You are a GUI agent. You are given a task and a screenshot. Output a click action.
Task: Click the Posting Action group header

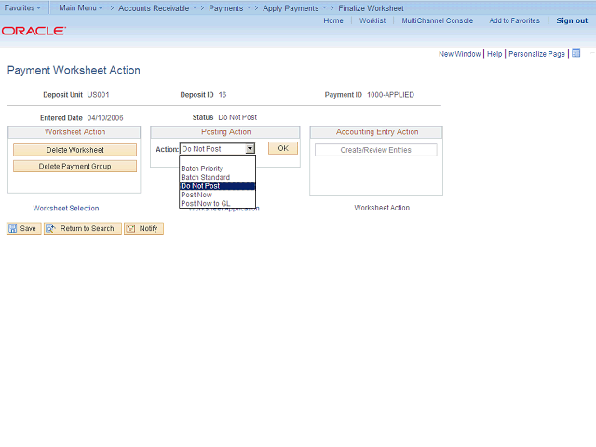click(x=225, y=132)
